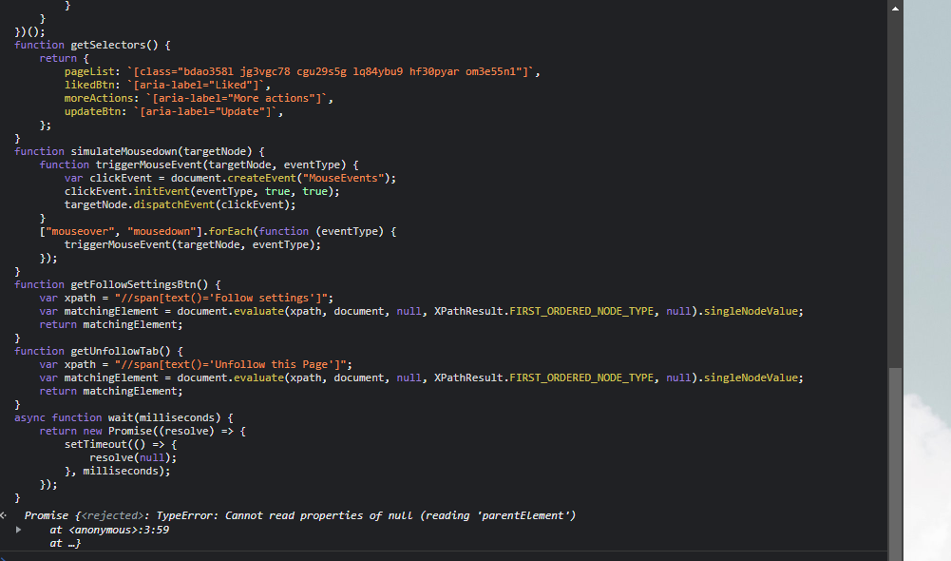Click the xpath line containing 'Follow settings'

coord(186,298)
